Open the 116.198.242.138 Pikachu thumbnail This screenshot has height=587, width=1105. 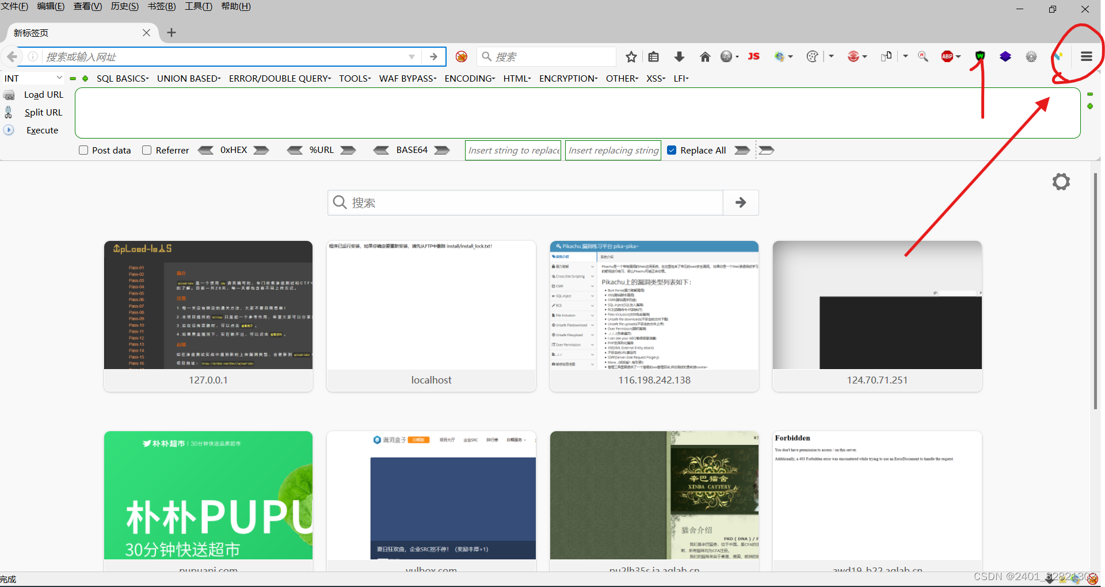coord(654,316)
